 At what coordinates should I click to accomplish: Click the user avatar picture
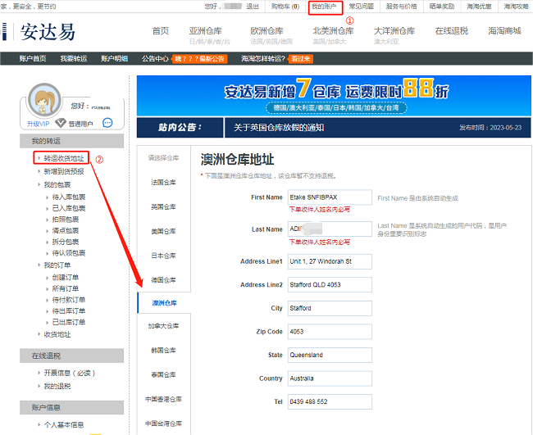pyautogui.click(x=44, y=100)
